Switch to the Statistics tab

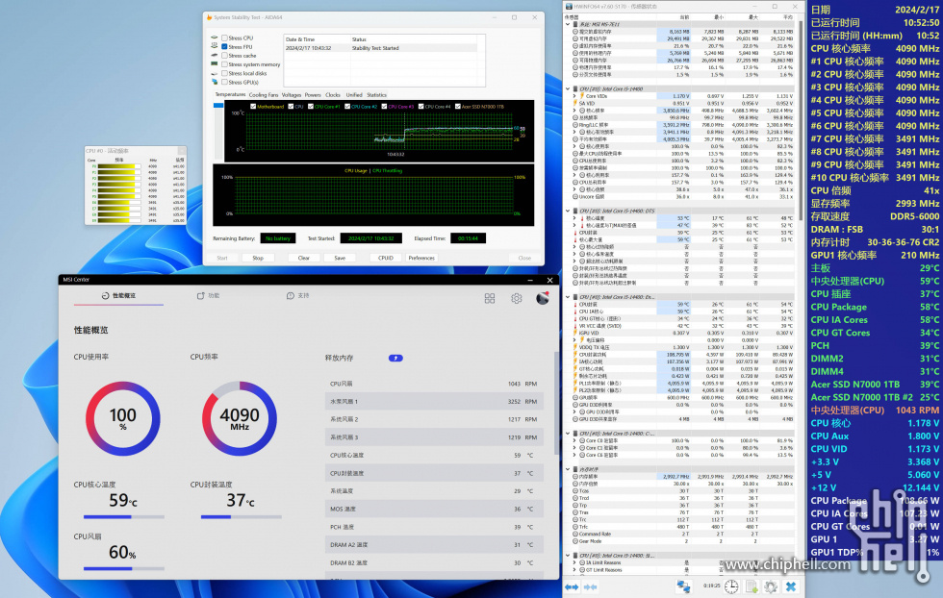pos(376,95)
